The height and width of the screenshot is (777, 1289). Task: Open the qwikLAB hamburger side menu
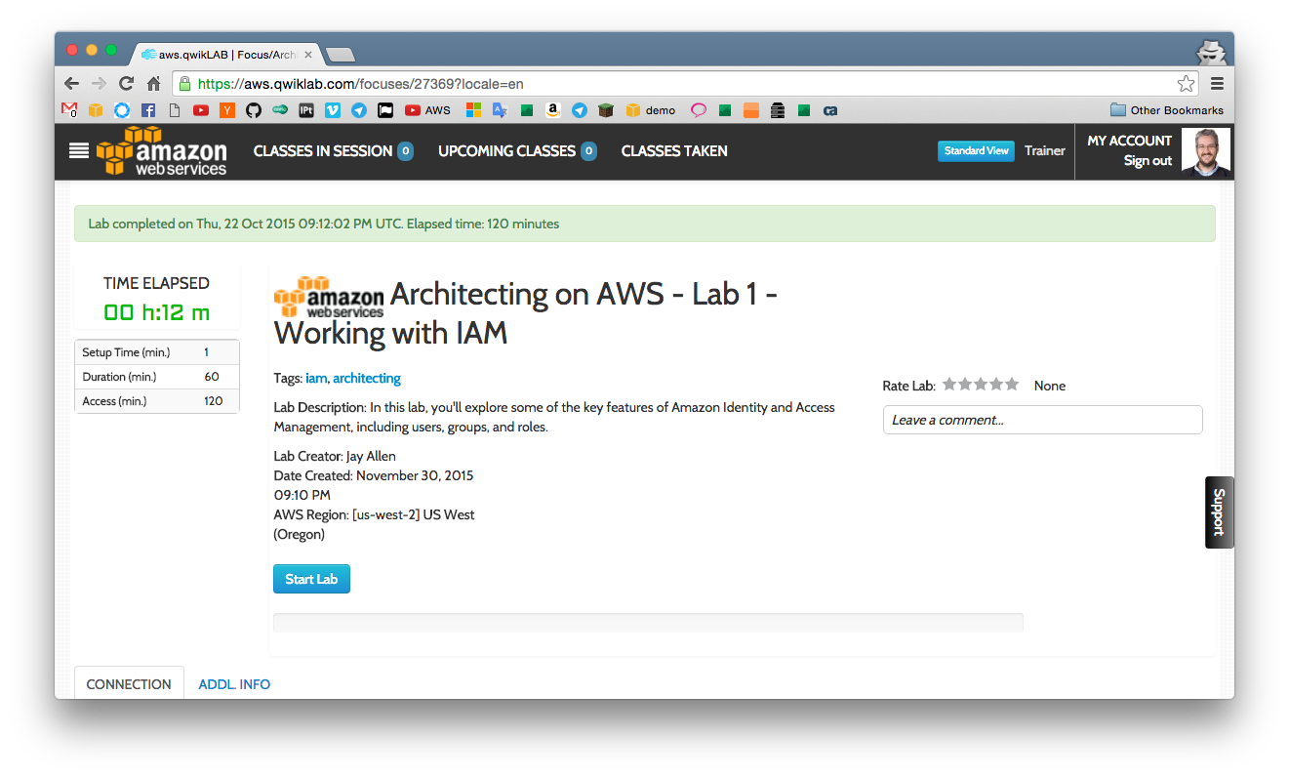pos(79,150)
